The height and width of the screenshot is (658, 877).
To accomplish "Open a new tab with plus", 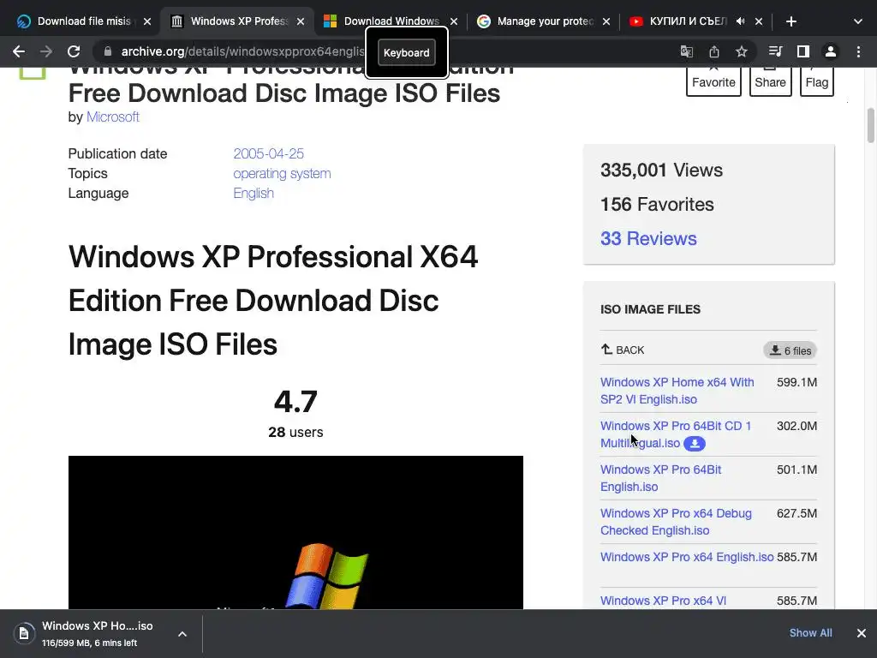I will coord(790,21).
